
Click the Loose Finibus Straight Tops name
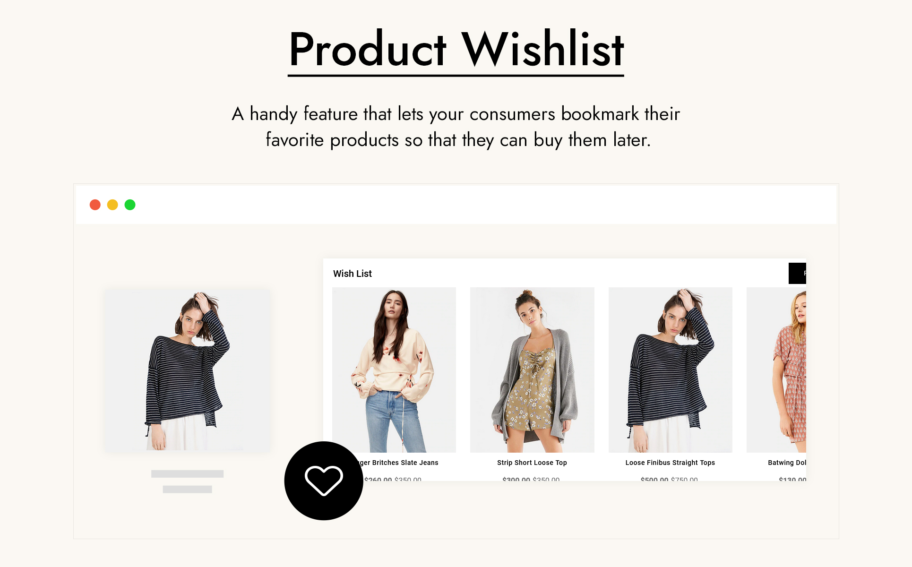pyautogui.click(x=670, y=463)
